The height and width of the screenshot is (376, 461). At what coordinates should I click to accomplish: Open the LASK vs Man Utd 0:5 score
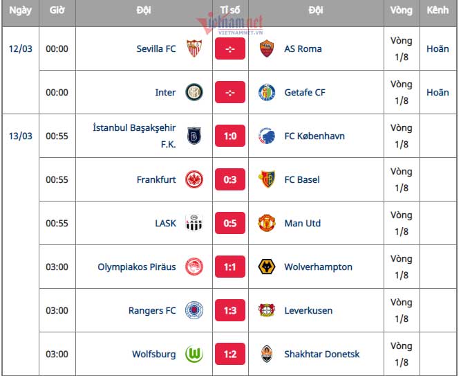click(x=230, y=223)
